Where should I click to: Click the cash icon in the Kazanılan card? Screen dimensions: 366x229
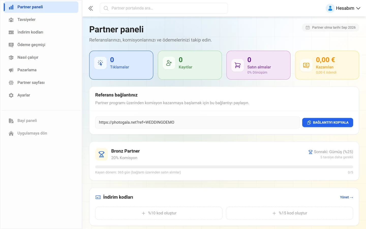[x=306, y=65]
